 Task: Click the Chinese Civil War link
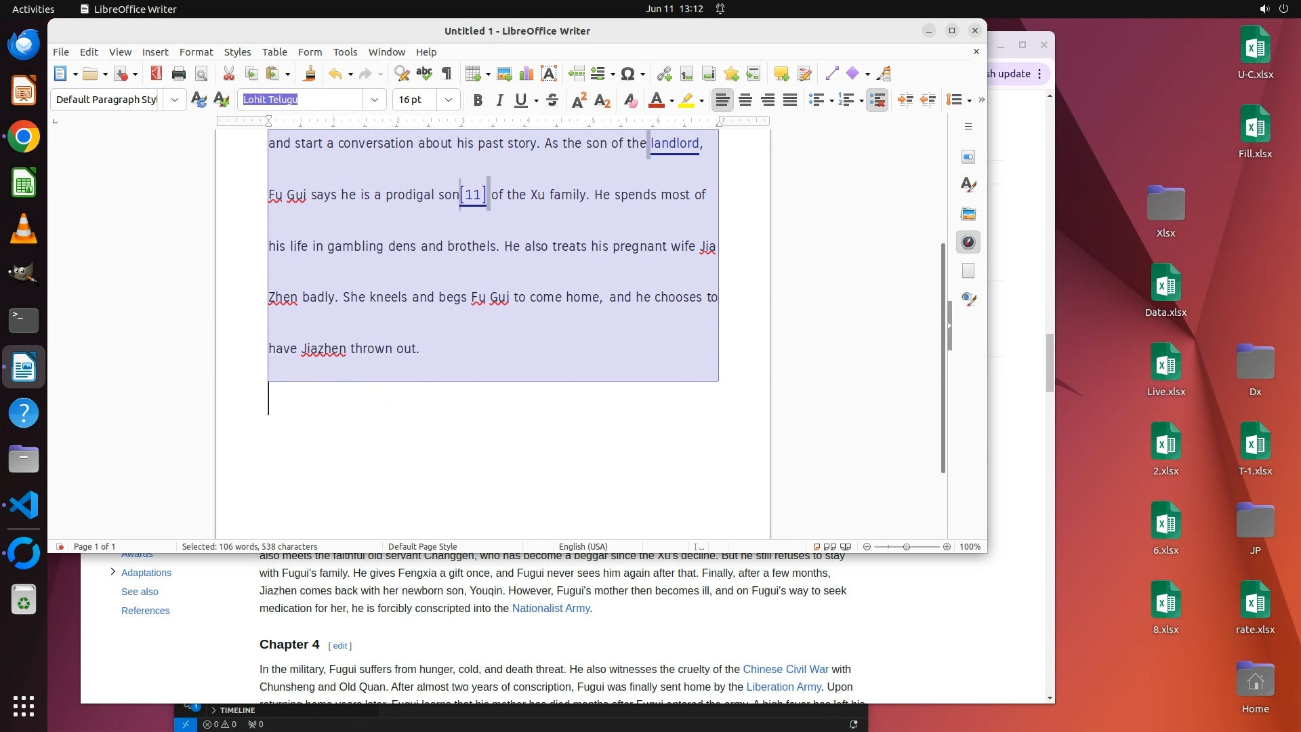click(785, 670)
